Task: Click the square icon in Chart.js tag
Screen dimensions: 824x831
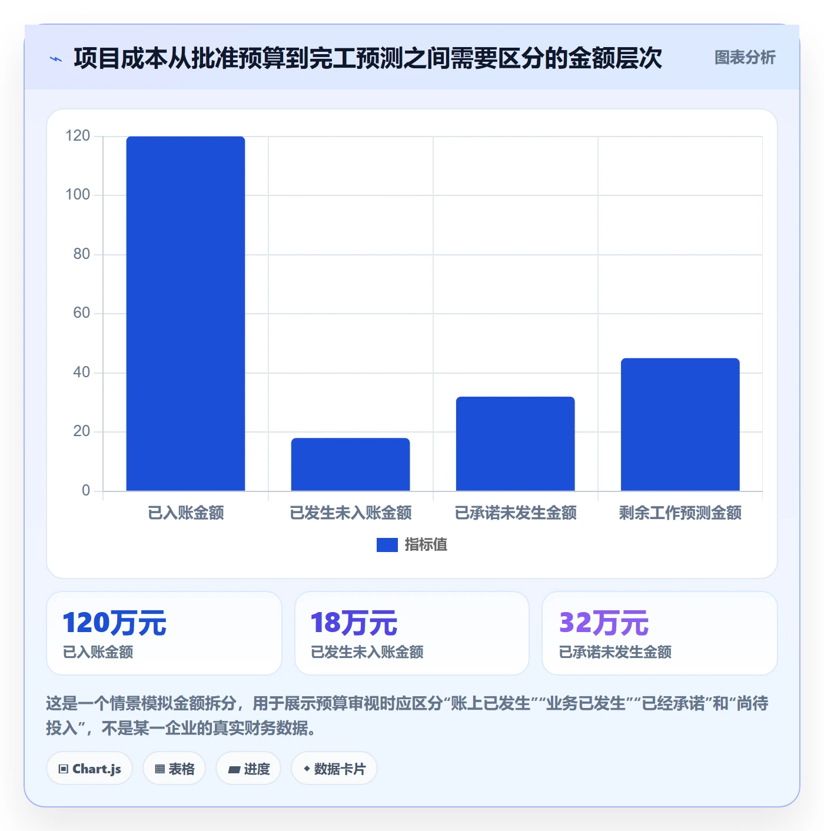Action: click(64, 769)
